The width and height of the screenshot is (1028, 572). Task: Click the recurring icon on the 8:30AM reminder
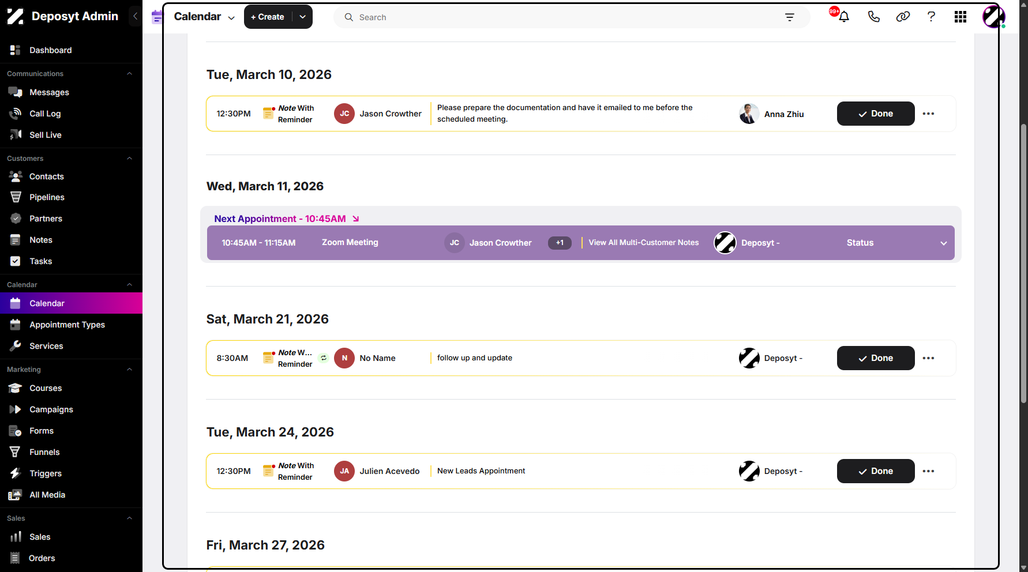324,358
